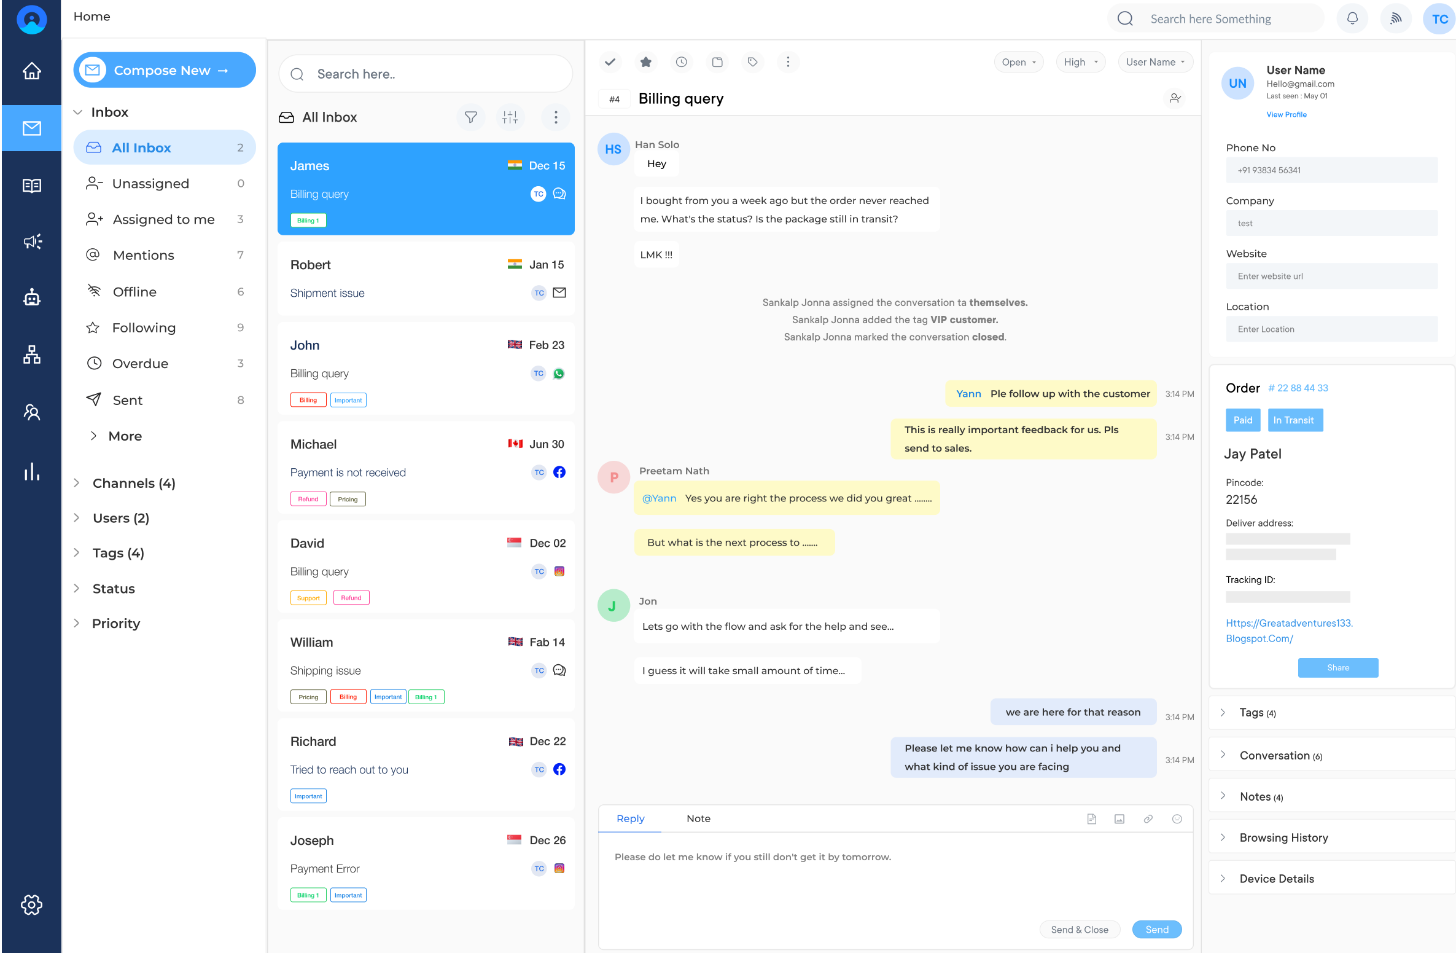Click the clock/snooze icon on toolbar
The width and height of the screenshot is (1456, 953).
click(682, 61)
